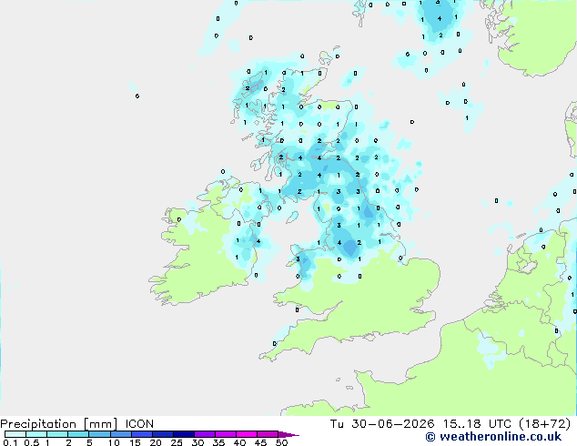Click the '35' legend scale label
This screenshot has width=577, height=446.
pyautogui.click(x=218, y=442)
